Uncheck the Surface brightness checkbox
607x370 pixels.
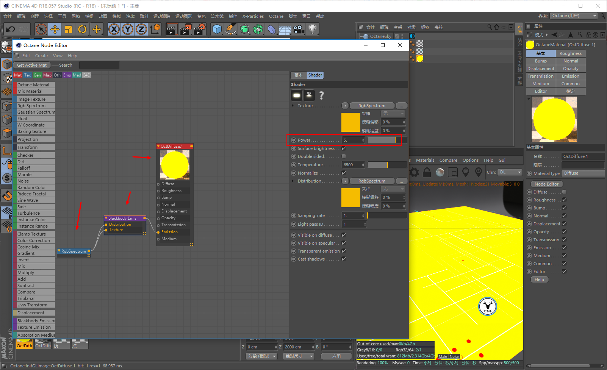point(344,148)
